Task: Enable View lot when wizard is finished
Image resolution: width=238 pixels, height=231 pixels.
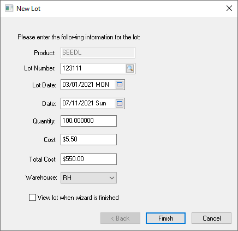Action: pos(32,198)
